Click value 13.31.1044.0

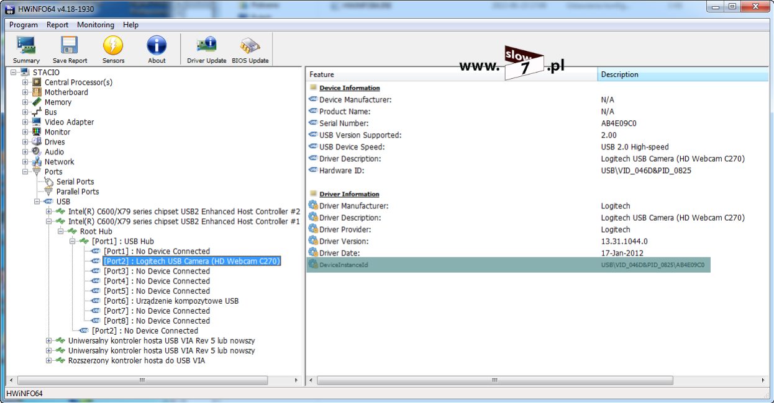tap(624, 241)
